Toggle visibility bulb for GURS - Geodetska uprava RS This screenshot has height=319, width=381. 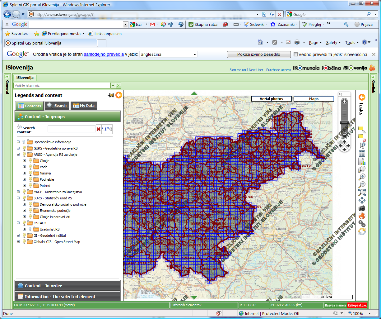24,148
